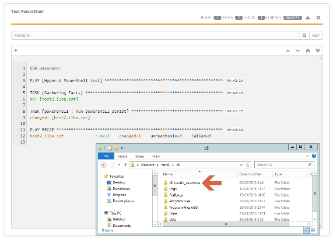The image size is (333, 242).
Task: Click the search magnifier icon
Action: pyautogui.click(x=304, y=36)
